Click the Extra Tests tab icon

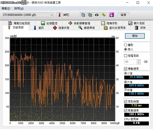(x=130, y=23)
